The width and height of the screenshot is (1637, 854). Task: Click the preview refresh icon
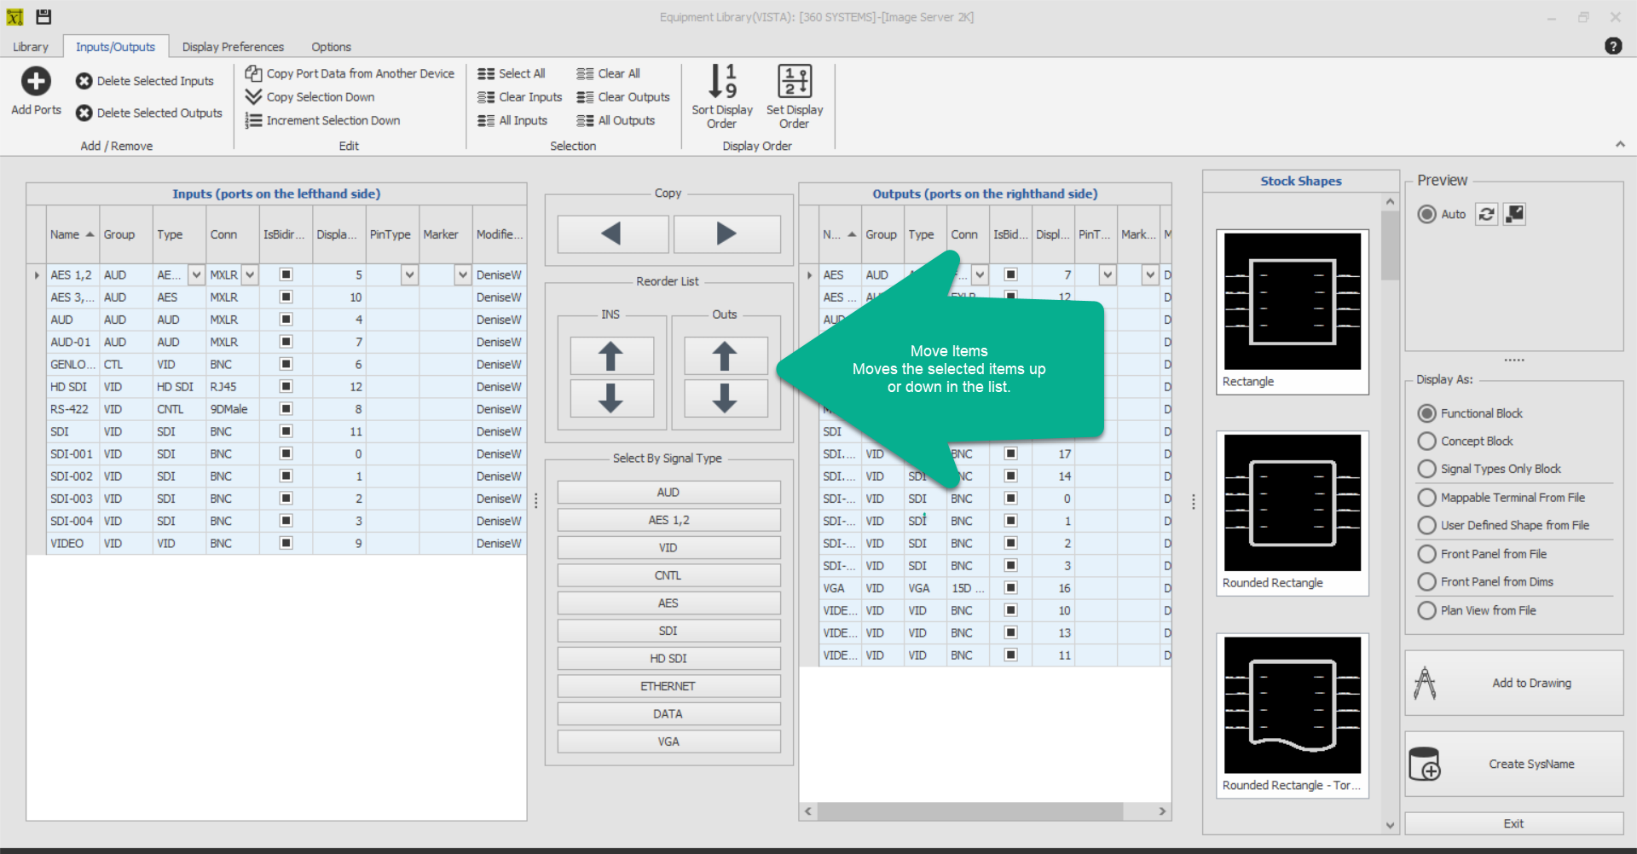click(1486, 214)
